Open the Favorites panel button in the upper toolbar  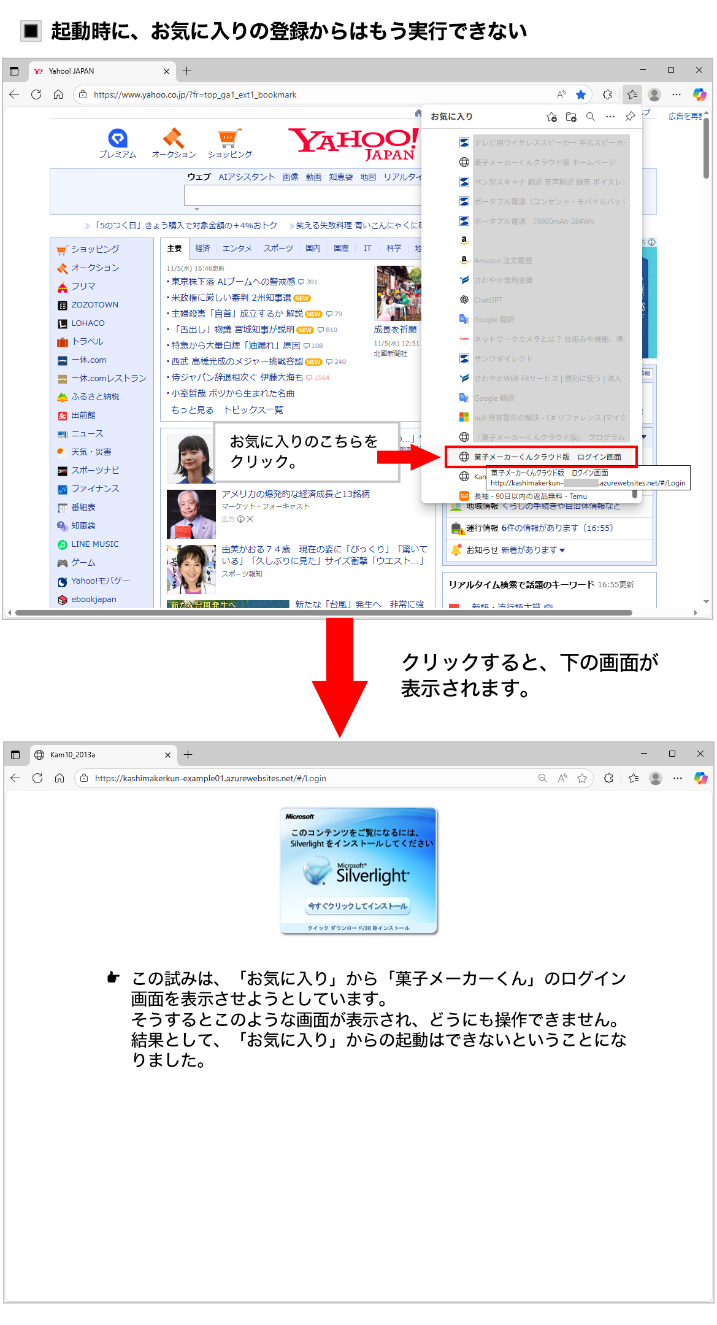(632, 95)
